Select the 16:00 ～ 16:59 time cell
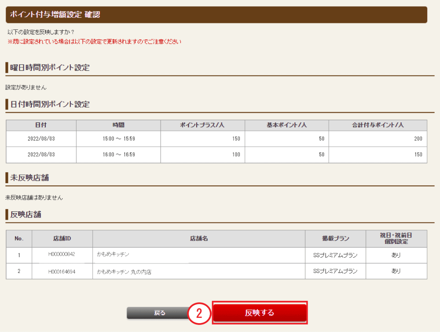This screenshot has height=332, width=440. (119, 155)
